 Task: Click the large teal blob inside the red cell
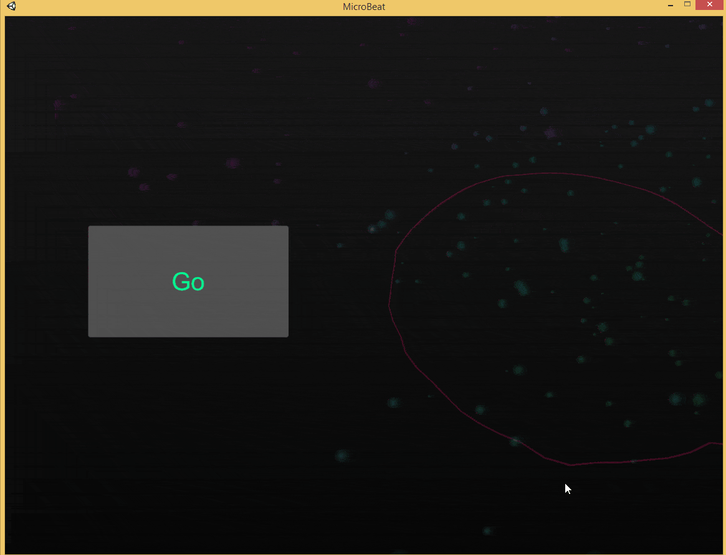point(522,288)
